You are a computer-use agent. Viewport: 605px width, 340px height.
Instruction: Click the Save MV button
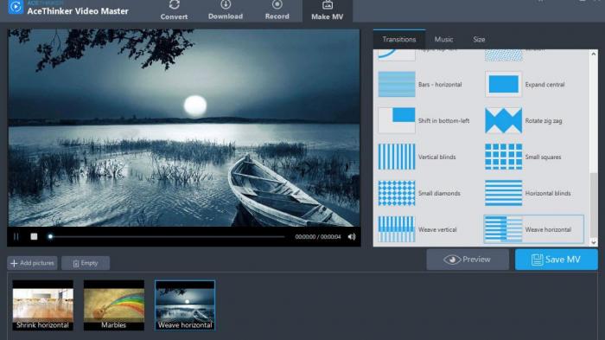coord(556,260)
